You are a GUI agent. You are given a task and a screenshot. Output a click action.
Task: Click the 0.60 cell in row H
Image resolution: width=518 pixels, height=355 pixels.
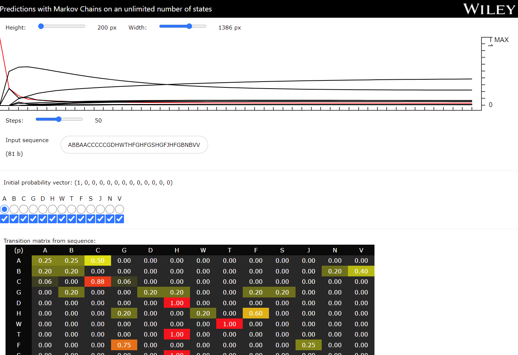(256, 313)
